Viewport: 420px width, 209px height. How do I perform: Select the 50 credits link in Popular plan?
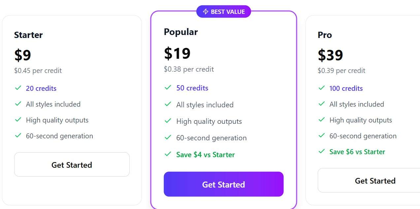click(192, 88)
